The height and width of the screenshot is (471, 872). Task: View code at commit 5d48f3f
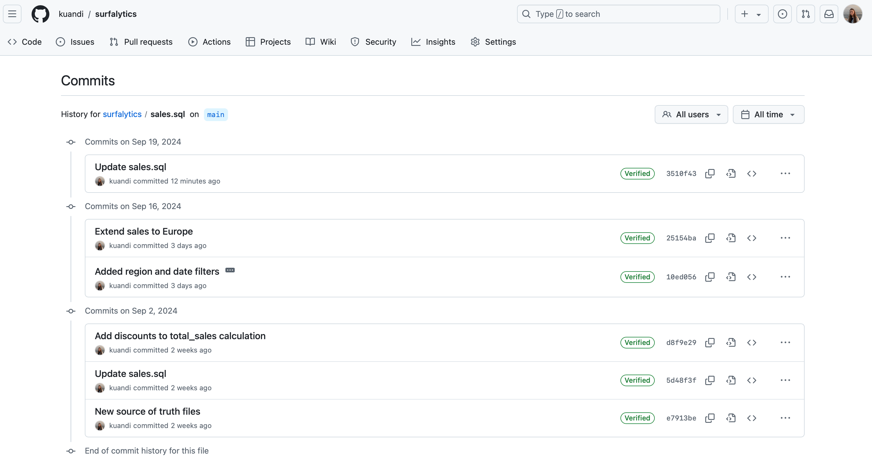pos(731,380)
